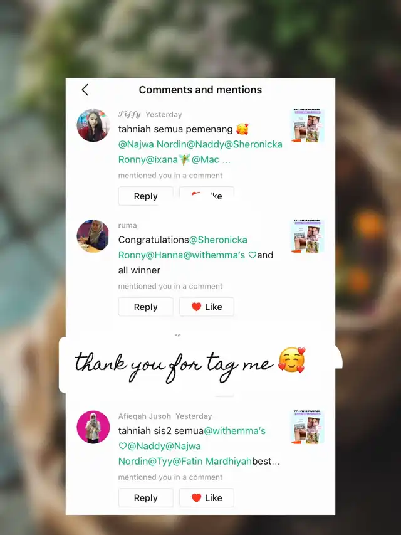
Task: Like Afieqah Jusoh's comment
Action: click(207, 498)
